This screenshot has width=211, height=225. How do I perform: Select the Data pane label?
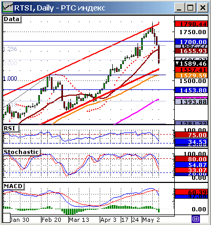pyautogui.click(x=12, y=19)
